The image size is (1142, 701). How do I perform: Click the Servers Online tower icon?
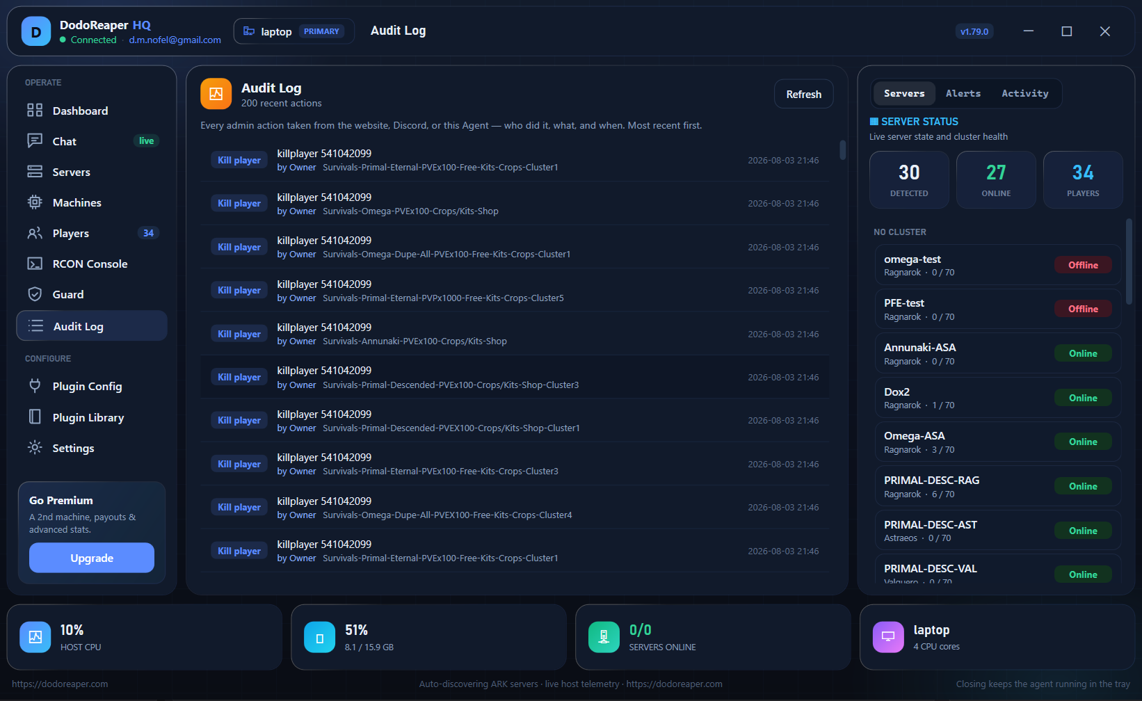point(604,637)
